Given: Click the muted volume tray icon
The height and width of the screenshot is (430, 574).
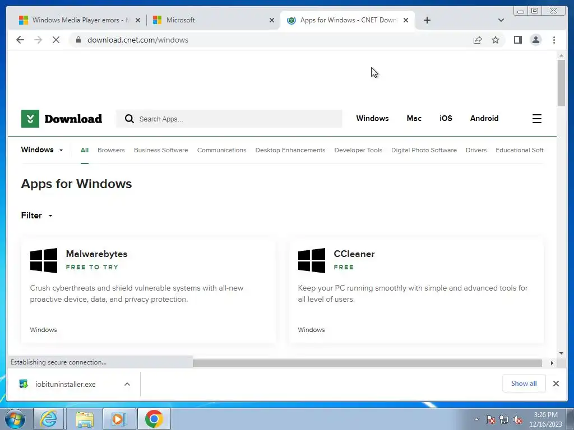Looking at the screenshot, I should [x=517, y=420].
